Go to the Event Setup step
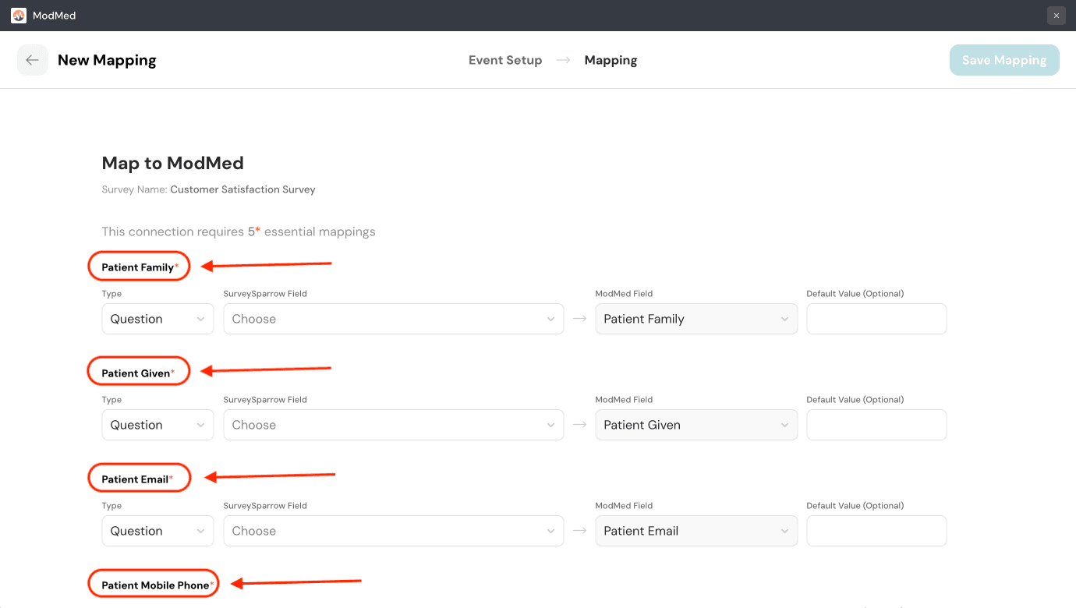The image size is (1076, 608). pos(504,60)
